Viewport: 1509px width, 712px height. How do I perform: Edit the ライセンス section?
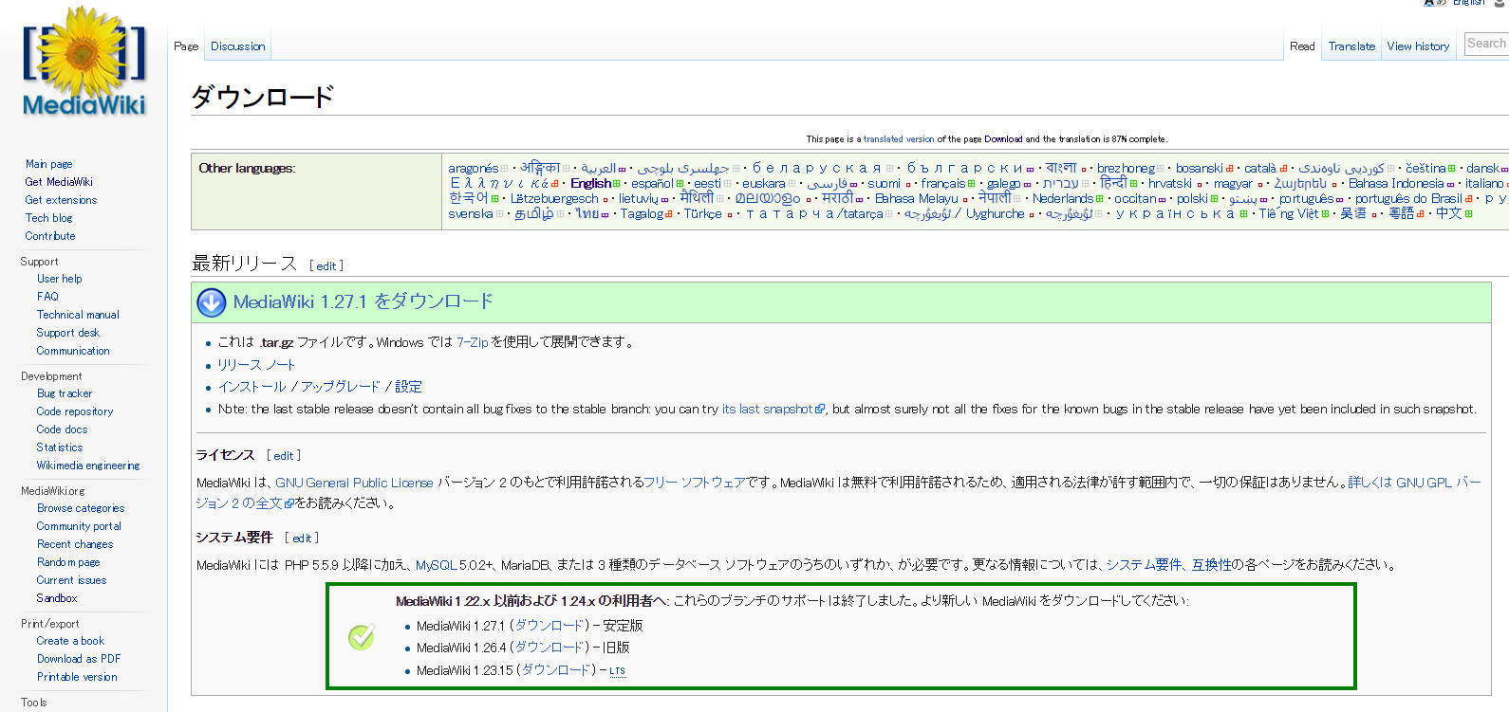(284, 456)
